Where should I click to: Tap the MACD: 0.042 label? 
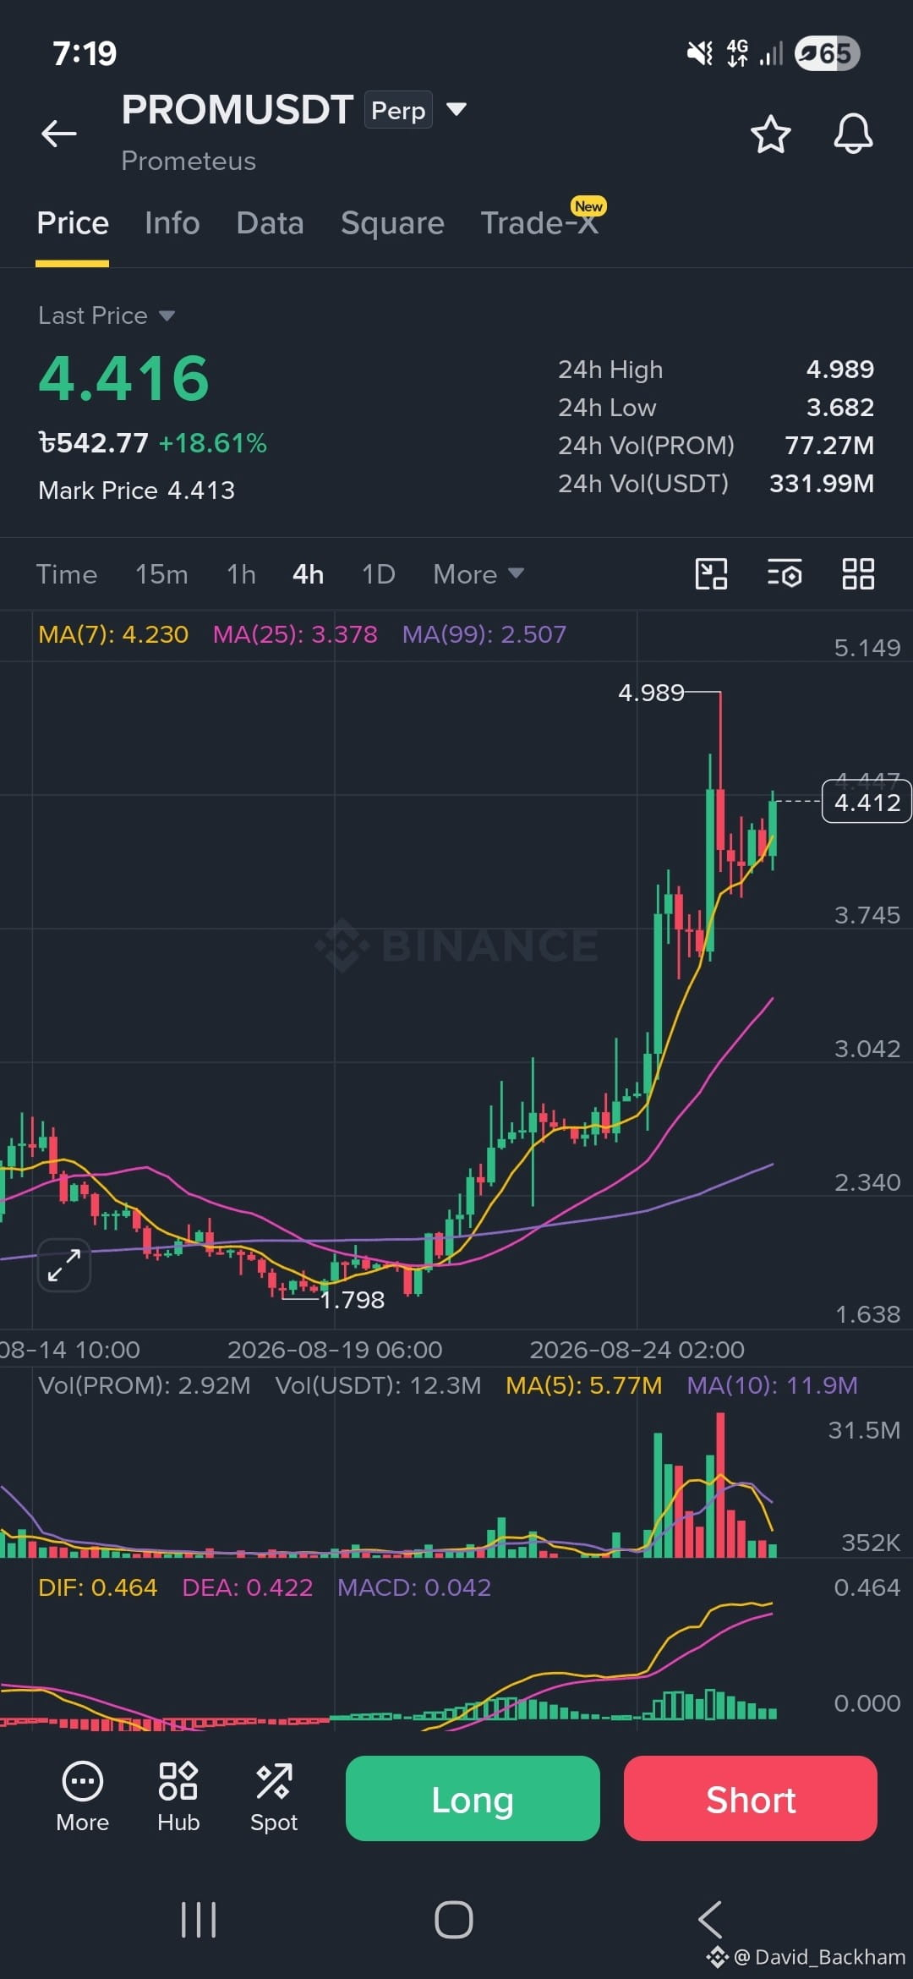[414, 1587]
